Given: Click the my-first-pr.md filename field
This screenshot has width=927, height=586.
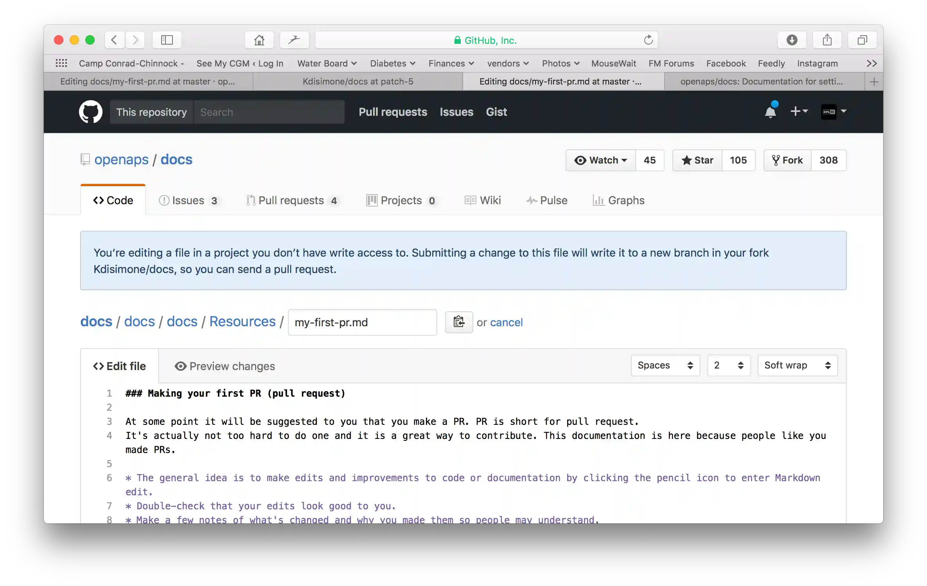Looking at the screenshot, I should tap(362, 322).
